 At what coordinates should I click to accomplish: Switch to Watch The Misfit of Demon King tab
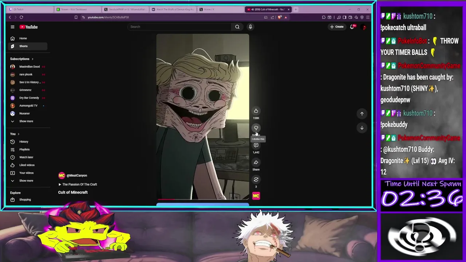click(173, 9)
